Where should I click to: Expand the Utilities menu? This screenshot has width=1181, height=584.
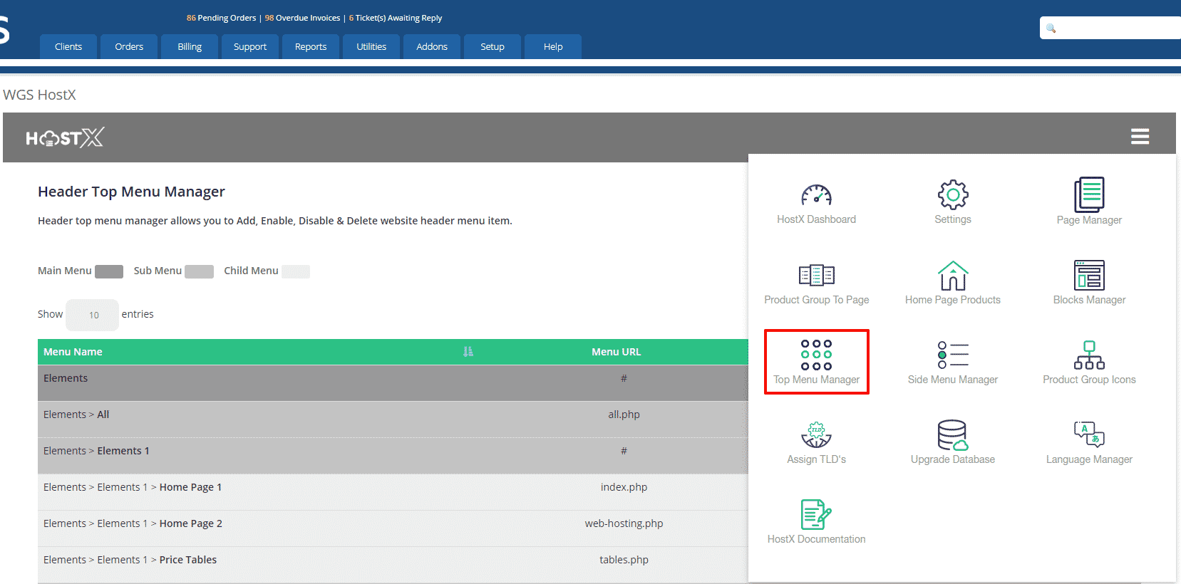(x=371, y=47)
